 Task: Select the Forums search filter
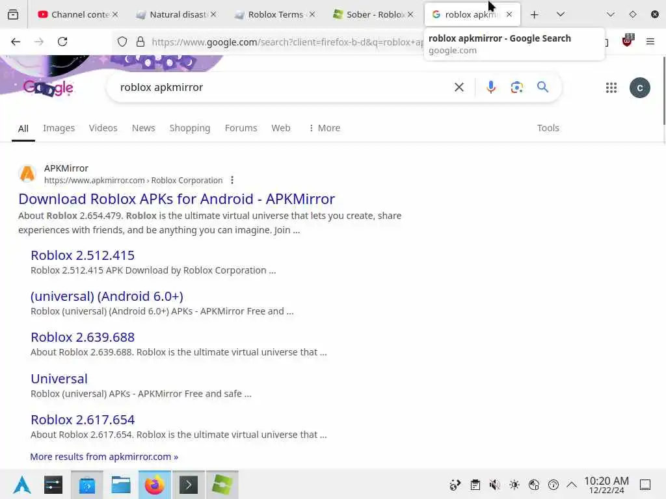(241, 128)
